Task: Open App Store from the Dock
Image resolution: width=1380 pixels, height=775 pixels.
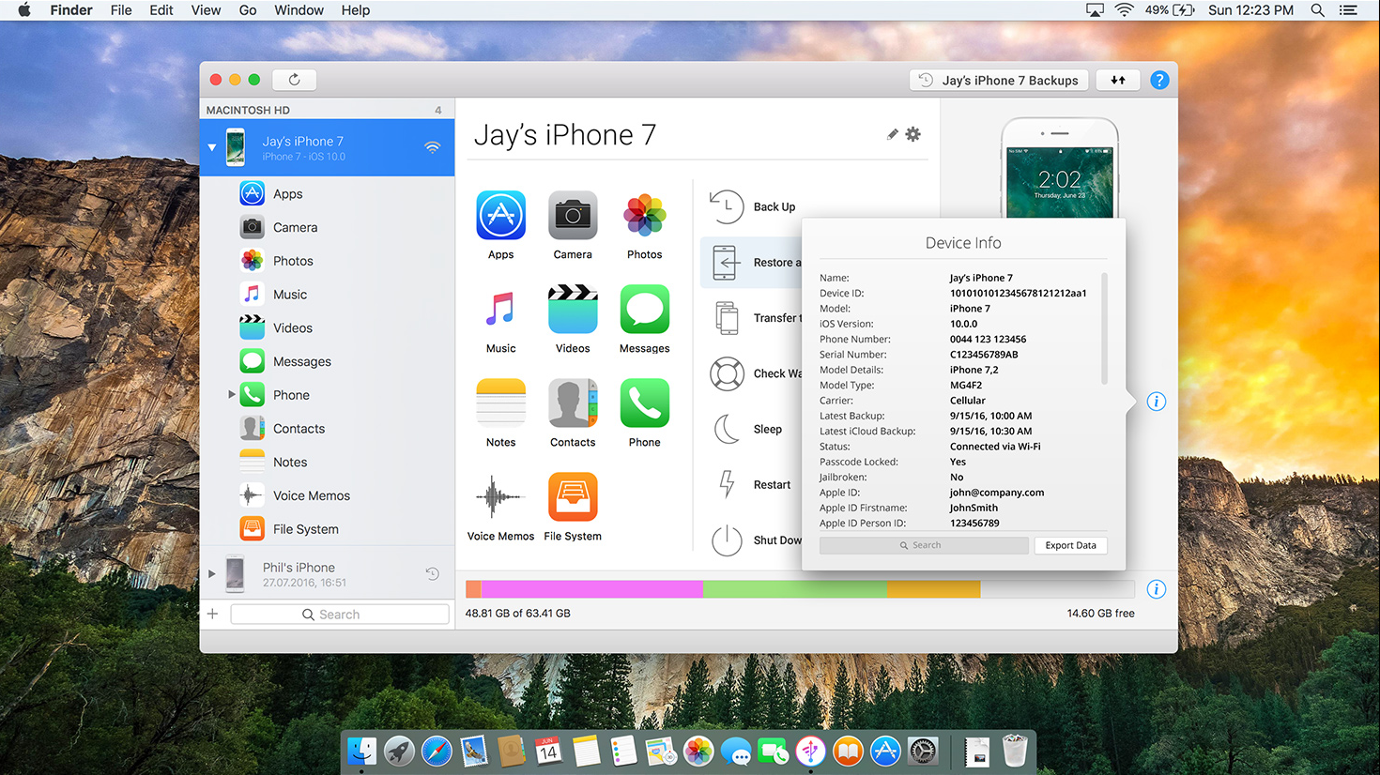Action: pyautogui.click(x=885, y=751)
